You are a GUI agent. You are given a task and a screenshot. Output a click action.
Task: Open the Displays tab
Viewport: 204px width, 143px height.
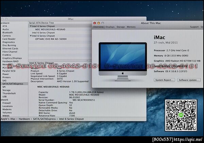pyautogui.click(x=110, y=27)
